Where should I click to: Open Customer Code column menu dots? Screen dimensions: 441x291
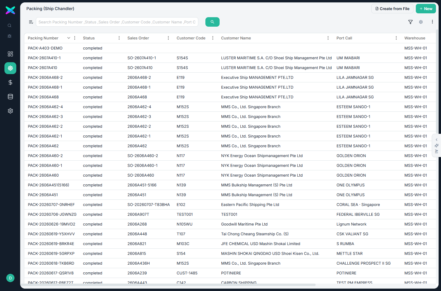213,38
